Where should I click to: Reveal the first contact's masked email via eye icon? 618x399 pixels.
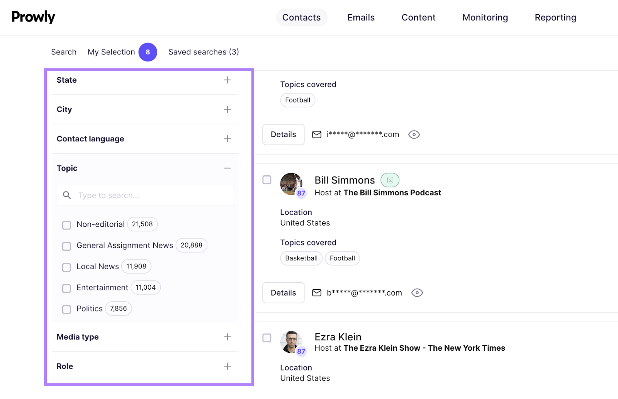414,134
